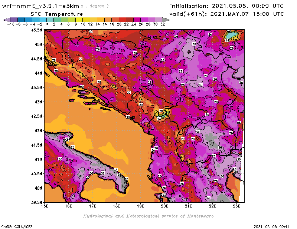Click the red legend swatch between 20 and 22
297x229 pixels.
123,20
